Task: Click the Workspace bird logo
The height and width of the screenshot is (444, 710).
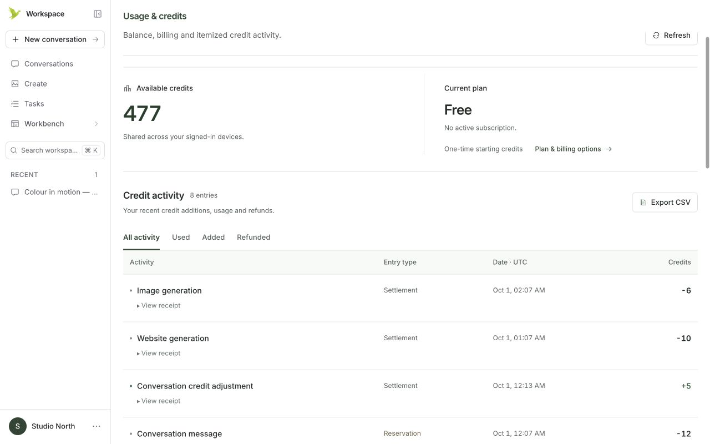Action: pos(14,13)
